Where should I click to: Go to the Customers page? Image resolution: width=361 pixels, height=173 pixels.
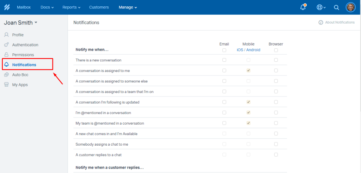(x=99, y=7)
